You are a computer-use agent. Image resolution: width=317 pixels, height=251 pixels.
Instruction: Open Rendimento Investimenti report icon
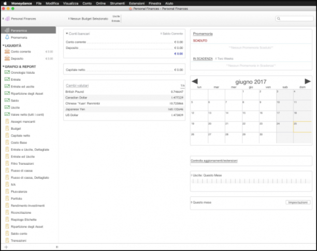tap(7, 206)
